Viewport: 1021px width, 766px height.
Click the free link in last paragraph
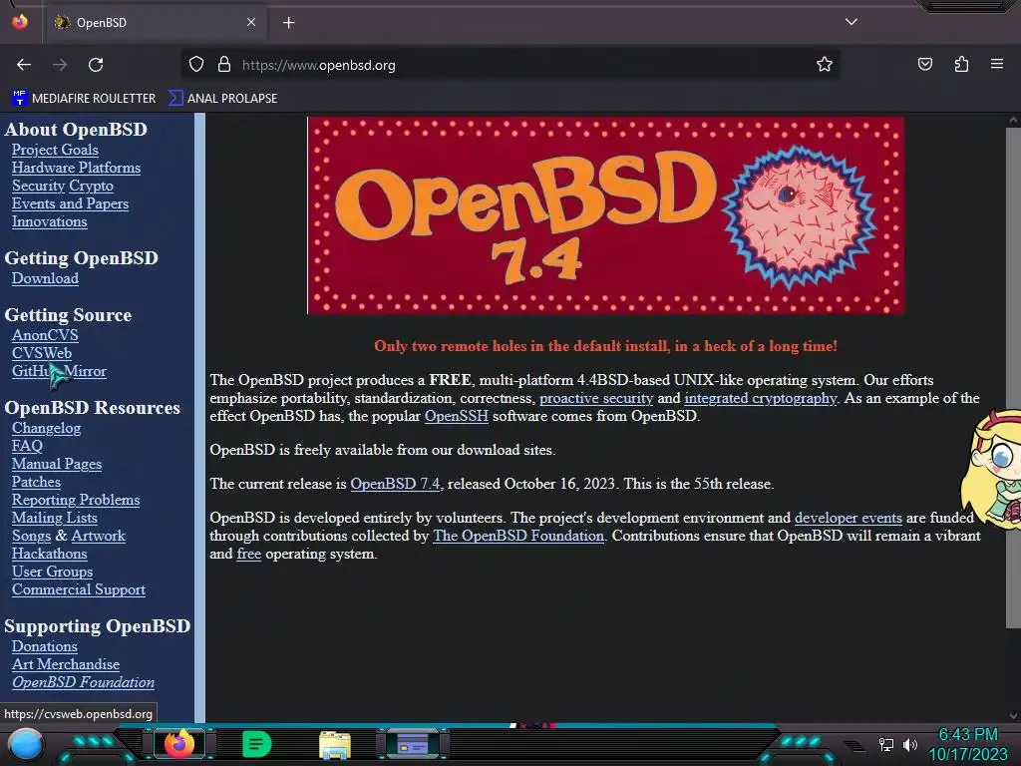pyautogui.click(x=248, y=554)
